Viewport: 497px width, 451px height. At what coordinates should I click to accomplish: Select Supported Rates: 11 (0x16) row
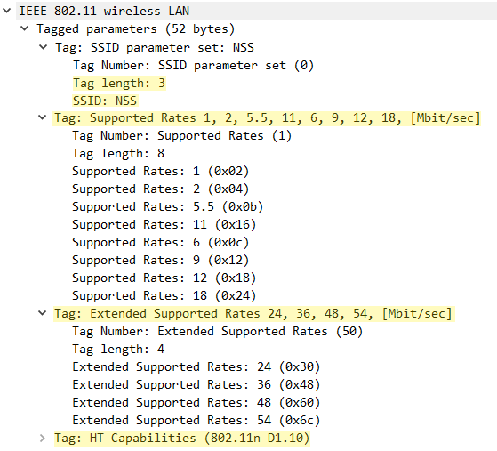coord(164,224)
